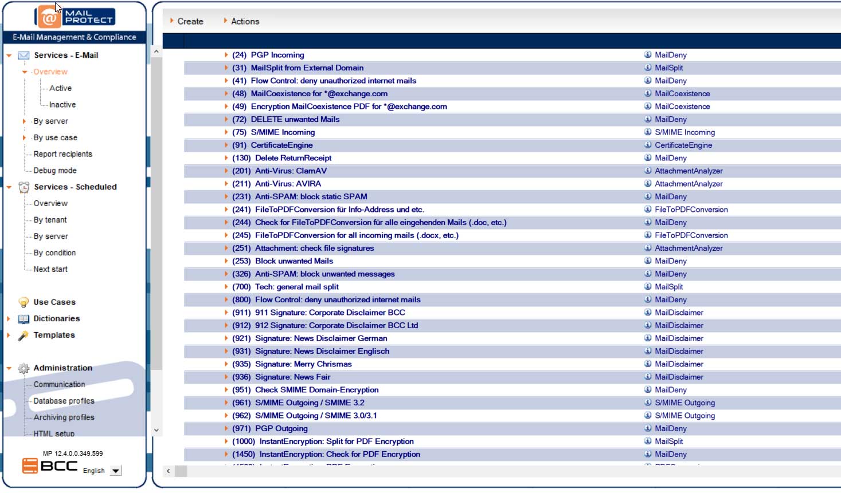Image resolution: width=841 pixels, height=493 pixels.
Task: Open the English language dropdown
Action: [x=116, y=471]
